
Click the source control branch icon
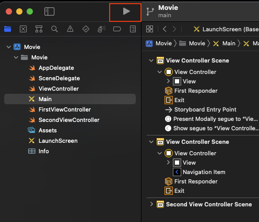point(150,12)
